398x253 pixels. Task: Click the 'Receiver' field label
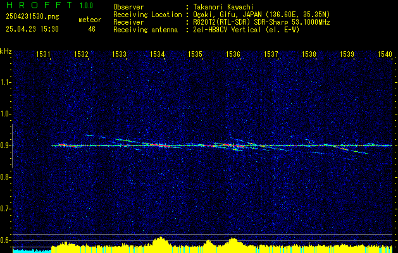point(128,22)
